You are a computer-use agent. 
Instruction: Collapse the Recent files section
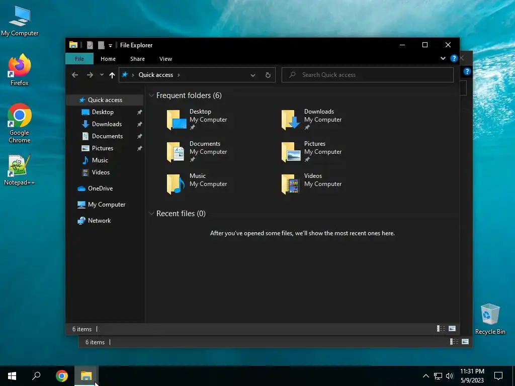pos(151,214)
